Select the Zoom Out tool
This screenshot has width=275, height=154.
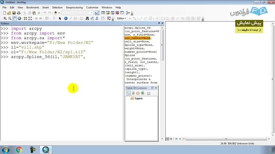point(10,18)
